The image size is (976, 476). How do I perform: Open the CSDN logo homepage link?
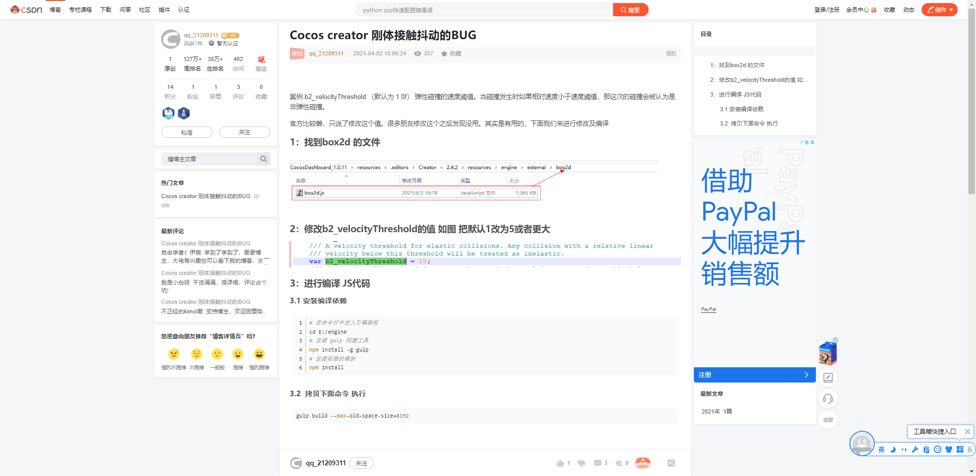[26, 10]
